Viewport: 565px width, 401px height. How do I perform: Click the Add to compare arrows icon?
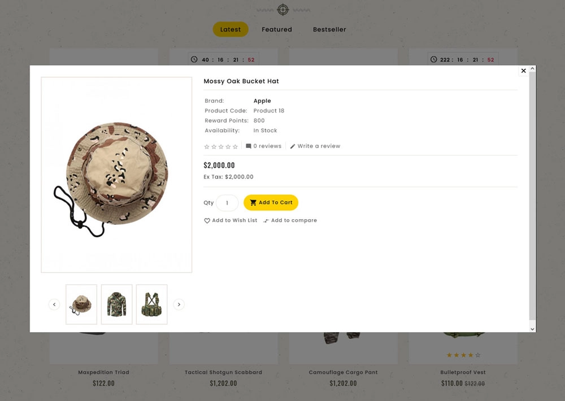coord(266,220)
